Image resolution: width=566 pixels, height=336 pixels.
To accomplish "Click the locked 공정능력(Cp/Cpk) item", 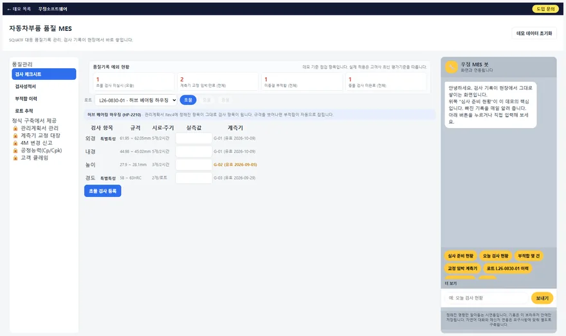I will [41, 150].
